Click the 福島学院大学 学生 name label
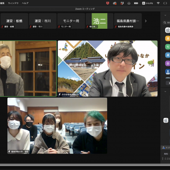 click(x=19, y=152)
